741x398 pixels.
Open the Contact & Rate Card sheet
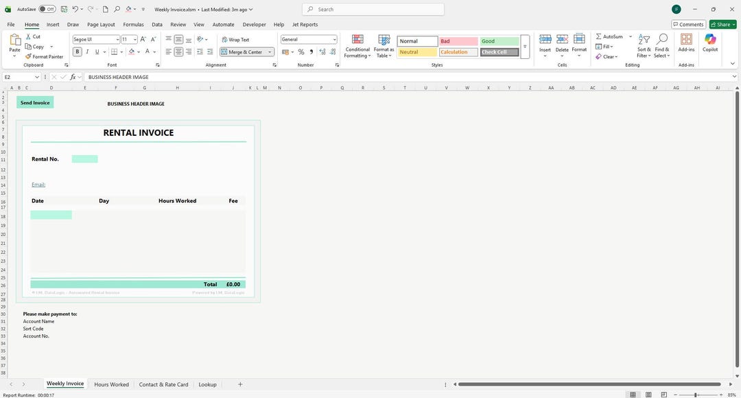tap(163, 384)
